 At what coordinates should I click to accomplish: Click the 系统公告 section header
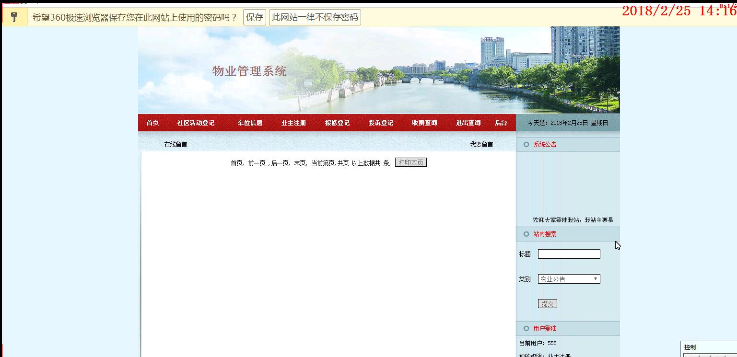(x=545, y=144)
